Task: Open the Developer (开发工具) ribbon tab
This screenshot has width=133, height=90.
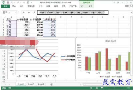Action: coord(73,6)
